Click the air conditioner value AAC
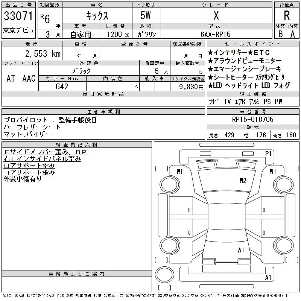This screenshot has width=301, height=301. point(29,78)
